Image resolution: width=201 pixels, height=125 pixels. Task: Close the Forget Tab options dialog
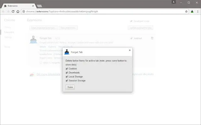click(130, 50)
